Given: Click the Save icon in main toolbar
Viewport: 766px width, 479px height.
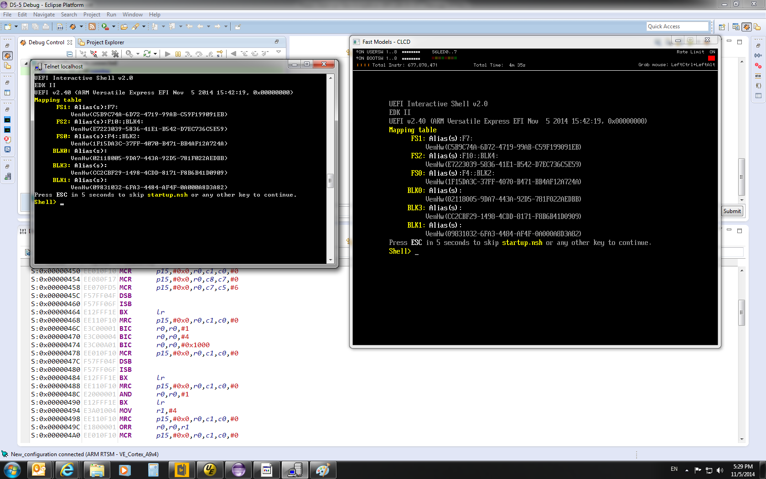Looking at the screenshot, I should coord(25,27).
